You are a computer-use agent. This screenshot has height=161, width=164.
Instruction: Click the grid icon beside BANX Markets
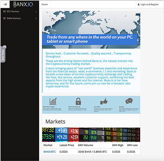pos(4,18)
